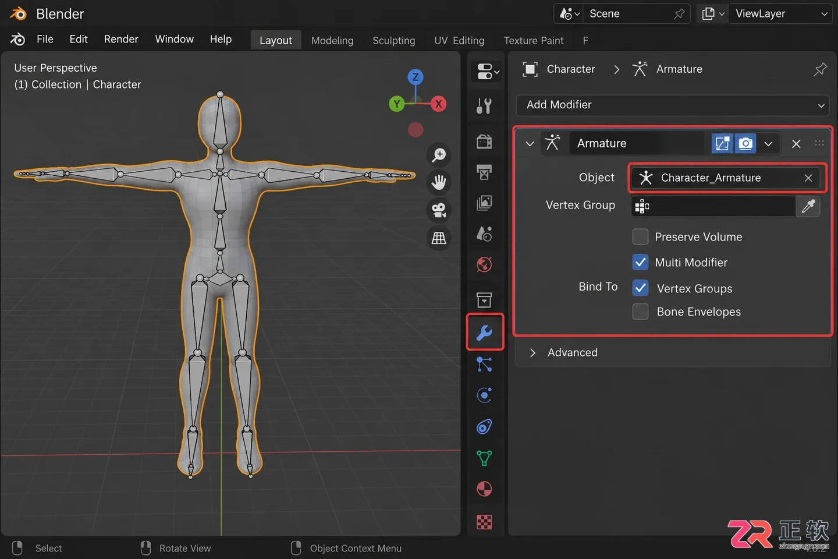Click the Armature breadcrumb in properties header
This screenshot has height=559, width=838.
[x=679, y=69]
